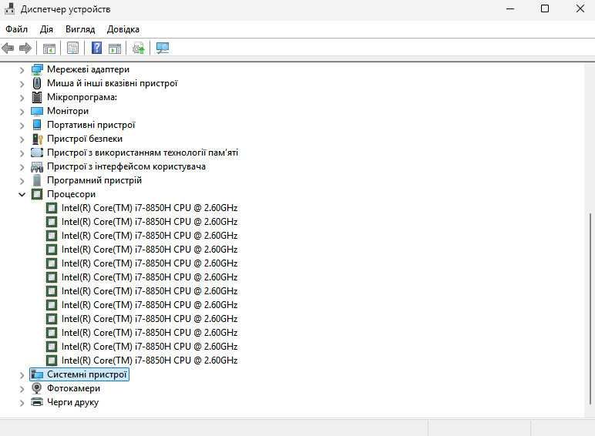
Task: Click the Процесори category chip icon
Action: [x=37, y=194]
